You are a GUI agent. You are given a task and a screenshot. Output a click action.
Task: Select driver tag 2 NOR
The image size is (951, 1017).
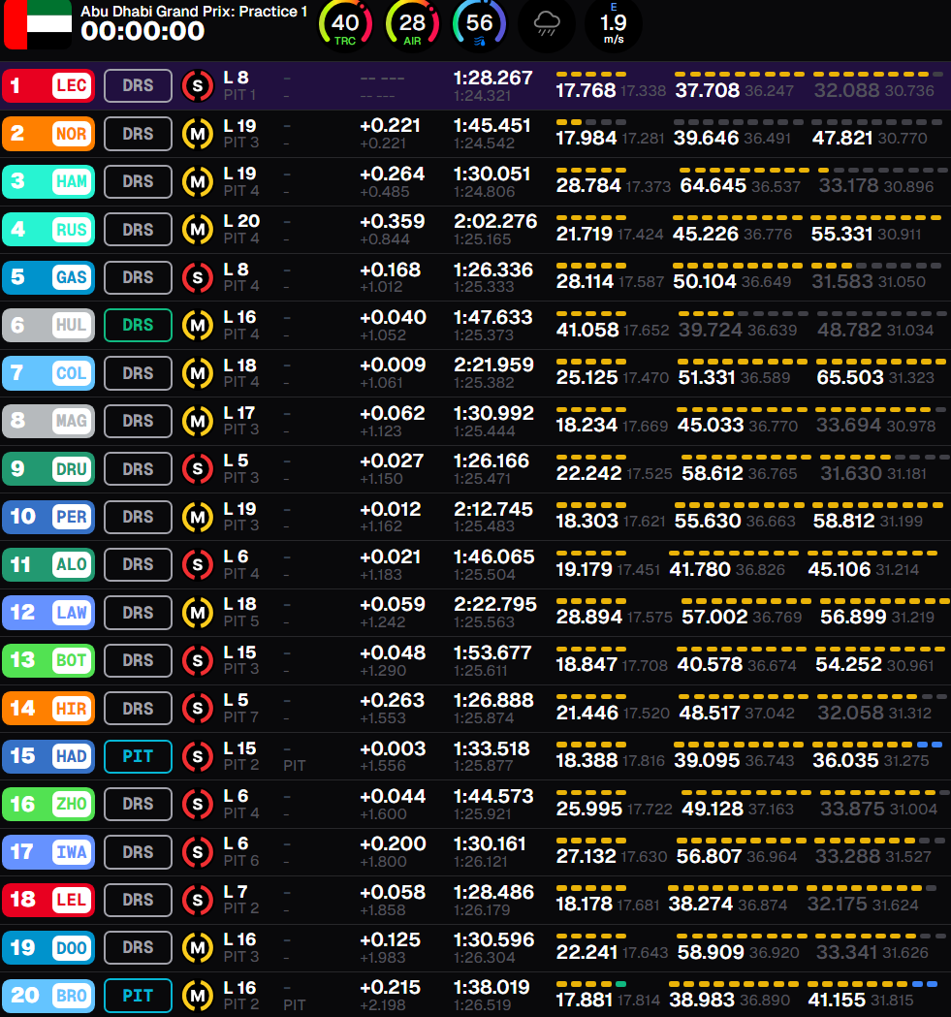click(x=48, y=134)
